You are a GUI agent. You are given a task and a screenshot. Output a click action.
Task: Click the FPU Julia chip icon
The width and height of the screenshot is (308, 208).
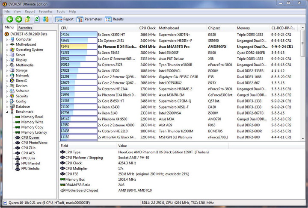[x=18, y=158]
